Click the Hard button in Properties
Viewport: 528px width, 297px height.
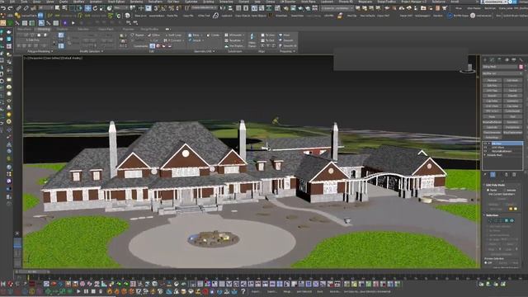[284, 35]
